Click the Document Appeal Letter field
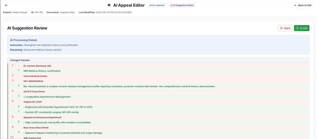 click(61, 12)
